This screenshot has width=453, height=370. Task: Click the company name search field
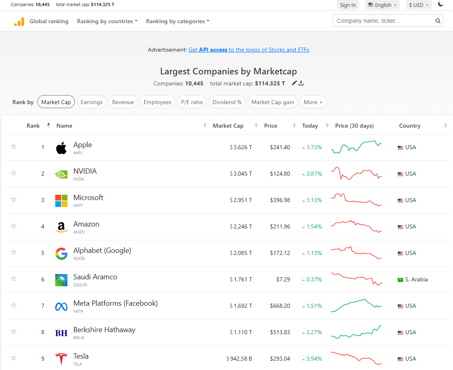coord(382,21)
